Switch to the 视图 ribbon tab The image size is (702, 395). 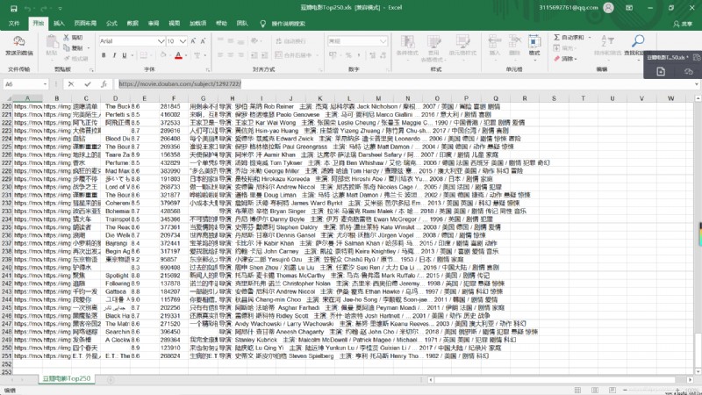(x=174, y=24)
